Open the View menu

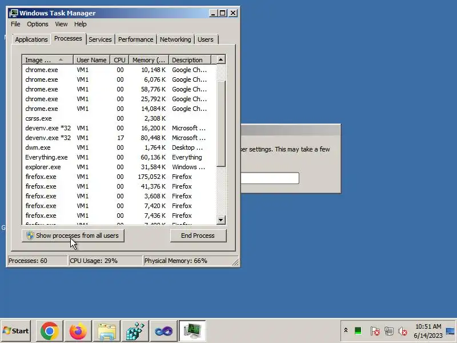coord(61,24)
